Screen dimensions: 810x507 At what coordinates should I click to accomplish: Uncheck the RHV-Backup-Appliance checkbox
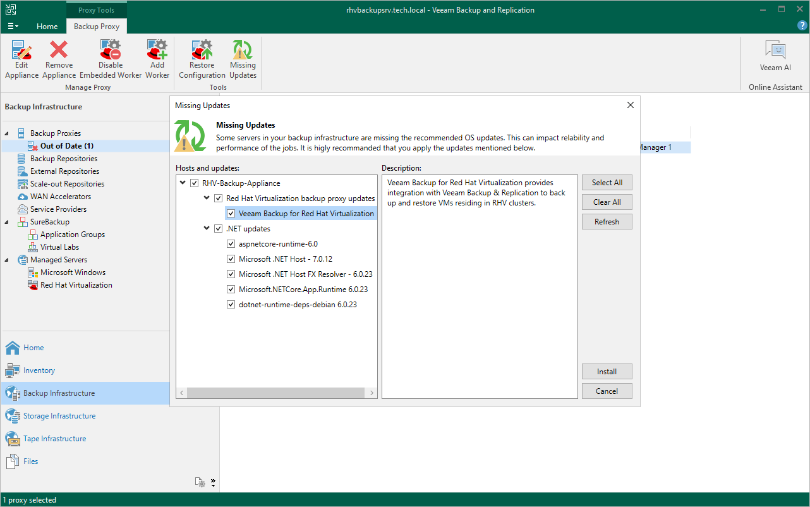click(x=194, y=183)
